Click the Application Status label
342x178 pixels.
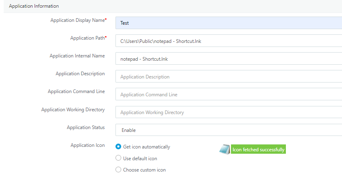86,127
